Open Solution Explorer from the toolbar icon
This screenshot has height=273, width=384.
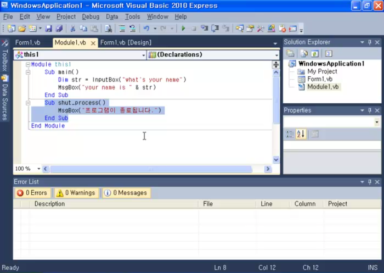point(240,29)
